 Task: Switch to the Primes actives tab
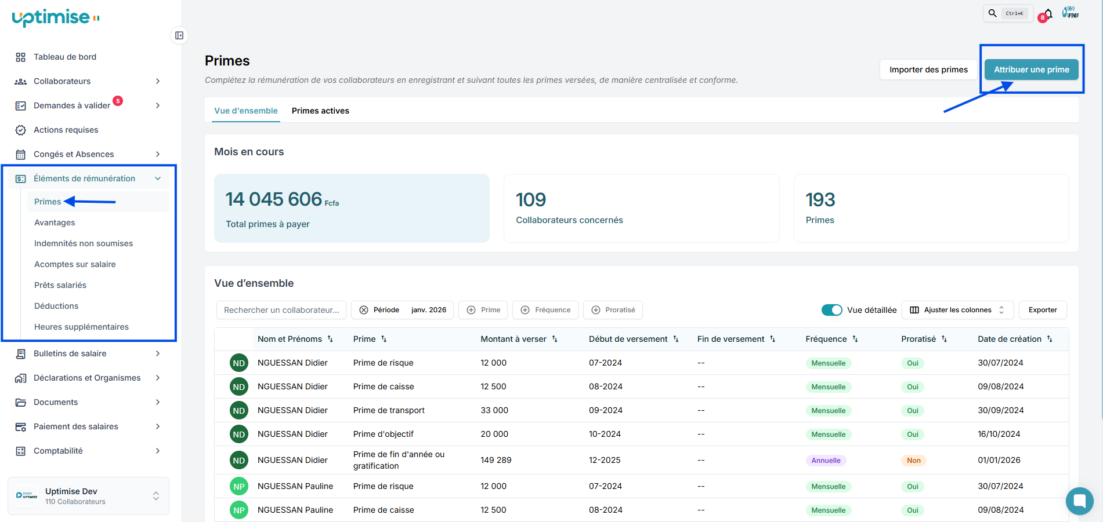320,111
